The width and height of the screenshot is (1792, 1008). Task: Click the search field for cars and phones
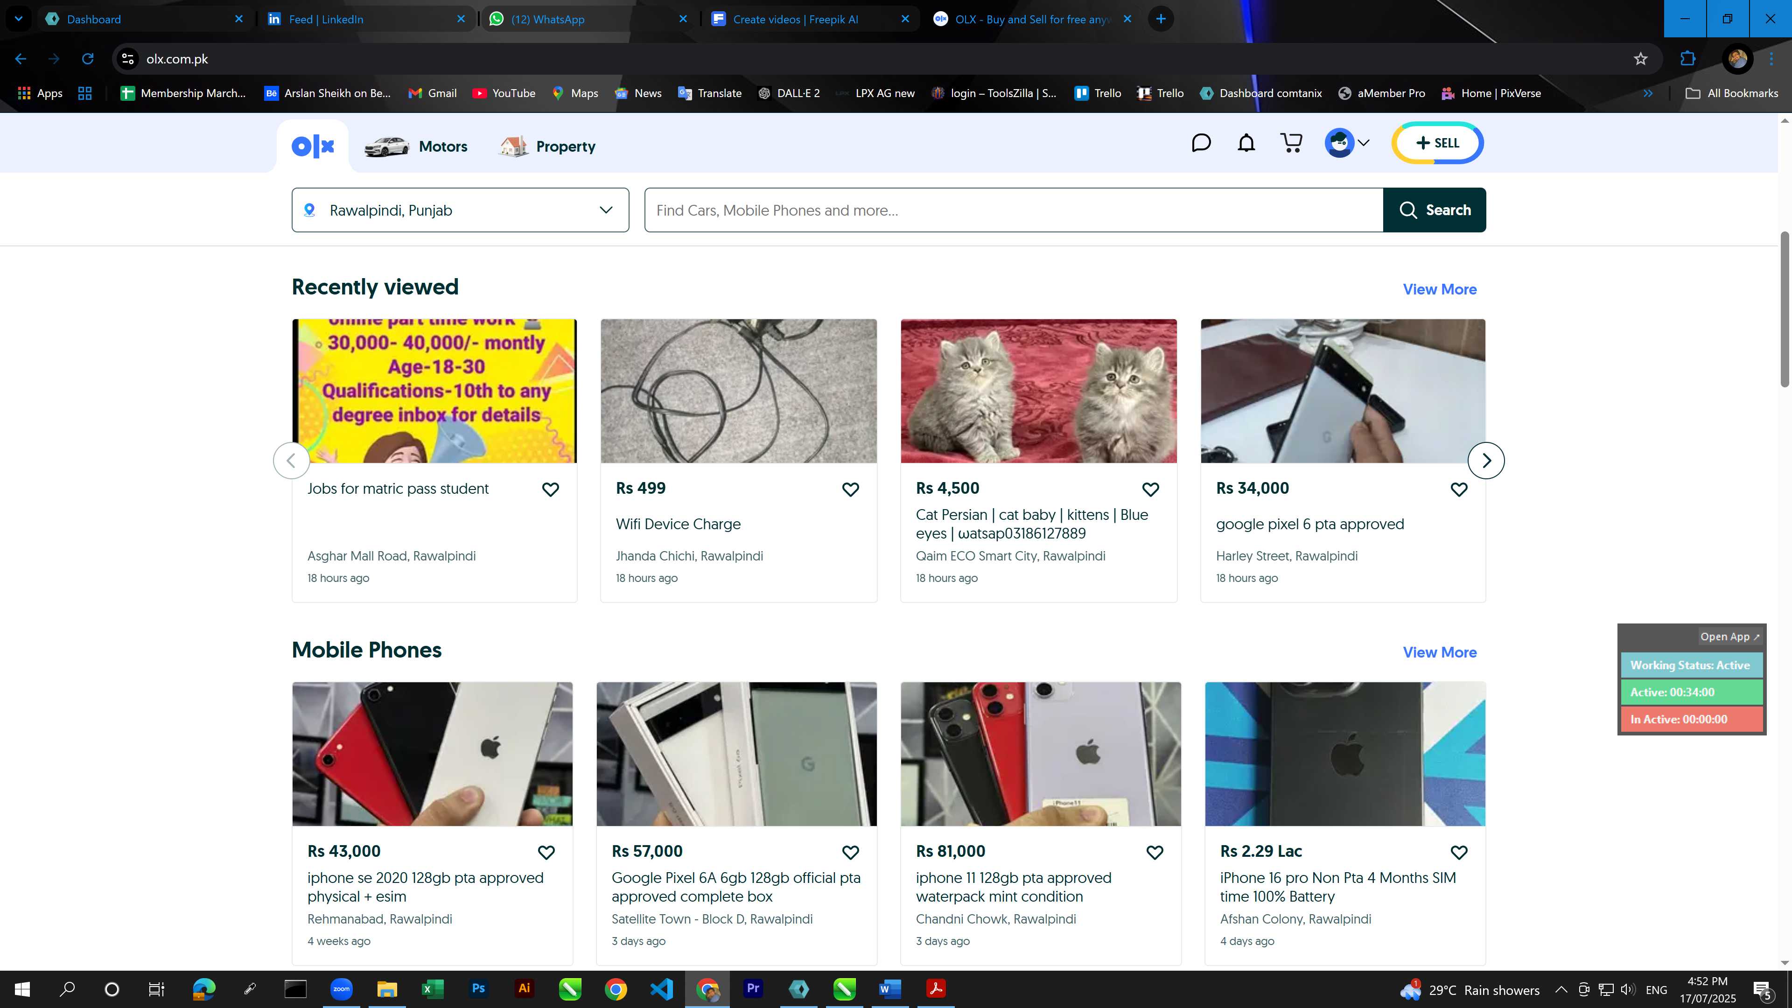1014,210
